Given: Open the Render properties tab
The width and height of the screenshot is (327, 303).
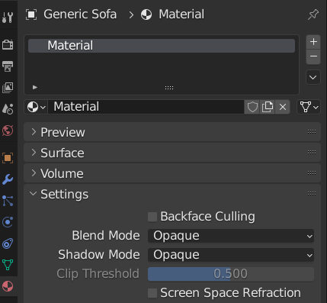Looking at the screenshot, I should (8, 45).
